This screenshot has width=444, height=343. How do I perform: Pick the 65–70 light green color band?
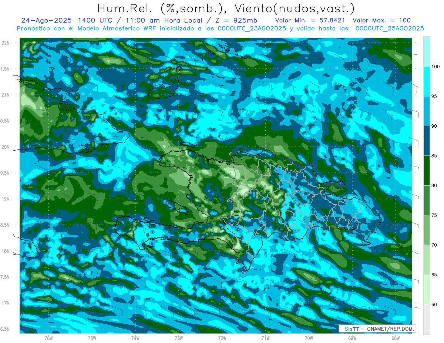[x=427, y=260]
